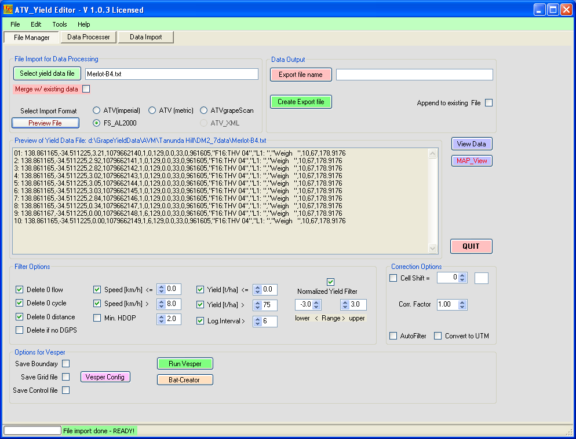Viewport: 576px width, 439px height.
Task: Click the ATV_Yield Editor title bar icon
Action: coord(8,9)
